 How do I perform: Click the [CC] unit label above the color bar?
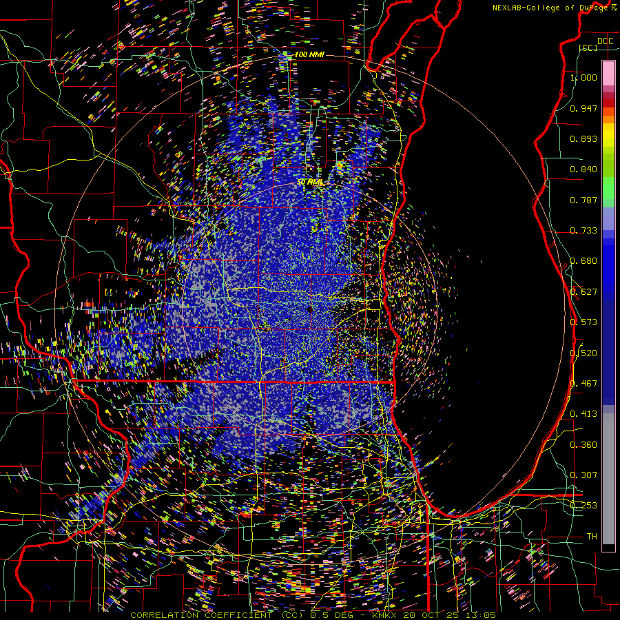click(588, 48)
